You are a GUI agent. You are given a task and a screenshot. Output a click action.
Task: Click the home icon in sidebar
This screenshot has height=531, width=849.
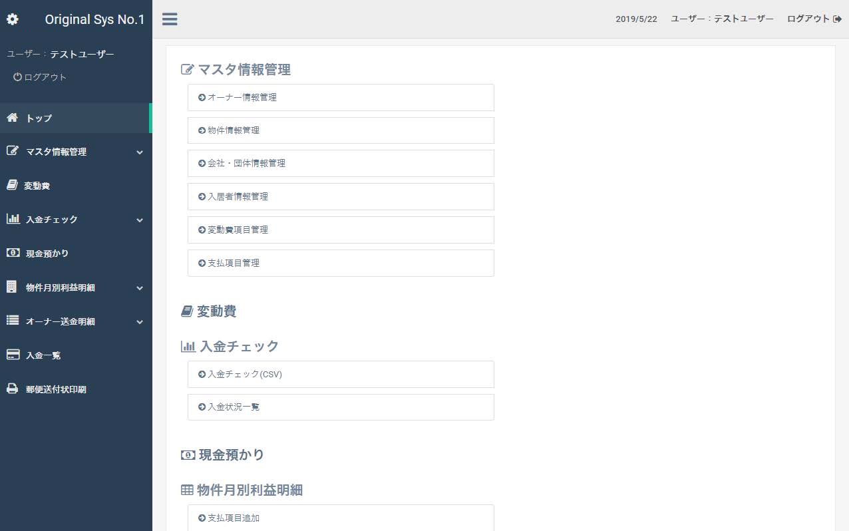(x=13, y=118)
